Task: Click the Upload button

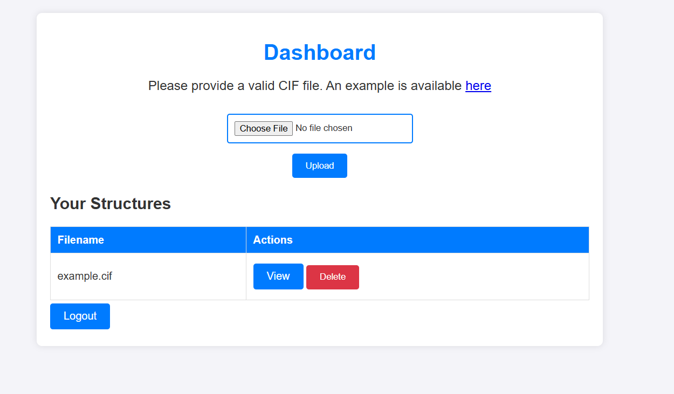Action: (x=319, y=165)
